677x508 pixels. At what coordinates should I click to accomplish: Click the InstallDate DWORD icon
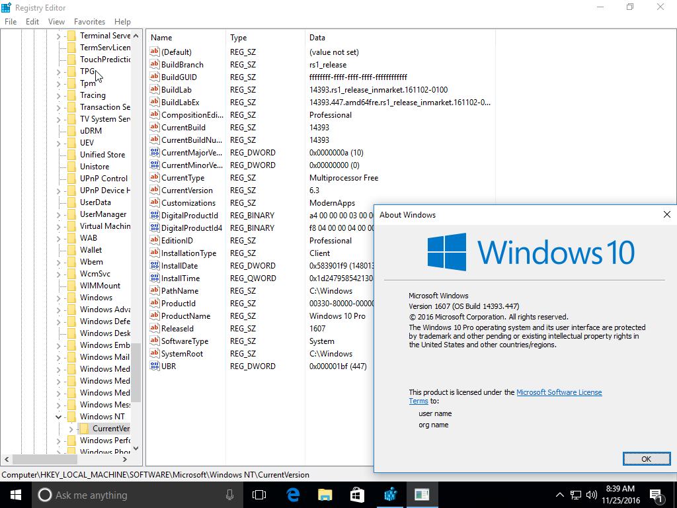click(x=155, y=266)
